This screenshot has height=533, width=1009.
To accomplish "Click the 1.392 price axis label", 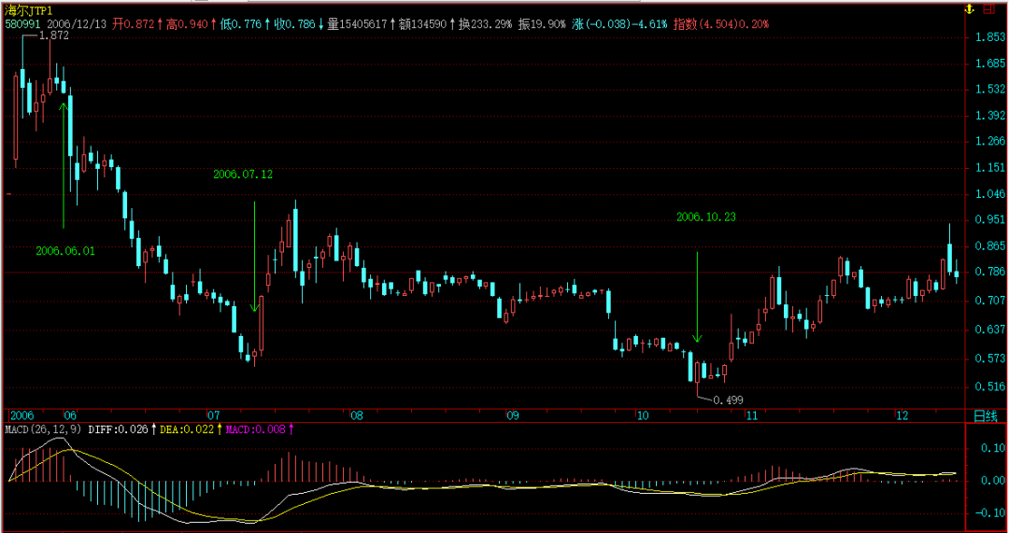I will click(x=991, y=115).
